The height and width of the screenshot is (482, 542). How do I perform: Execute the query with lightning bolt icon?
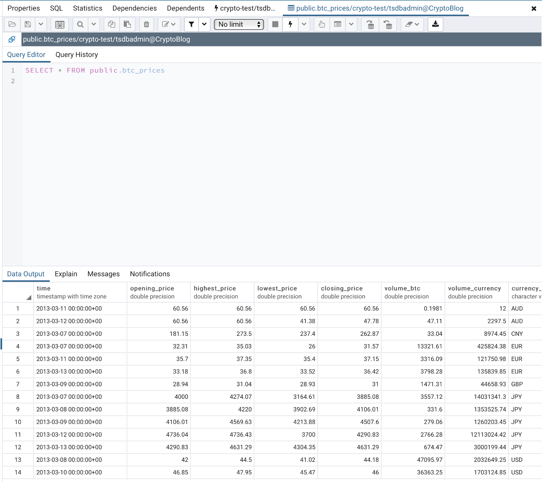click(x=290, y=24)
